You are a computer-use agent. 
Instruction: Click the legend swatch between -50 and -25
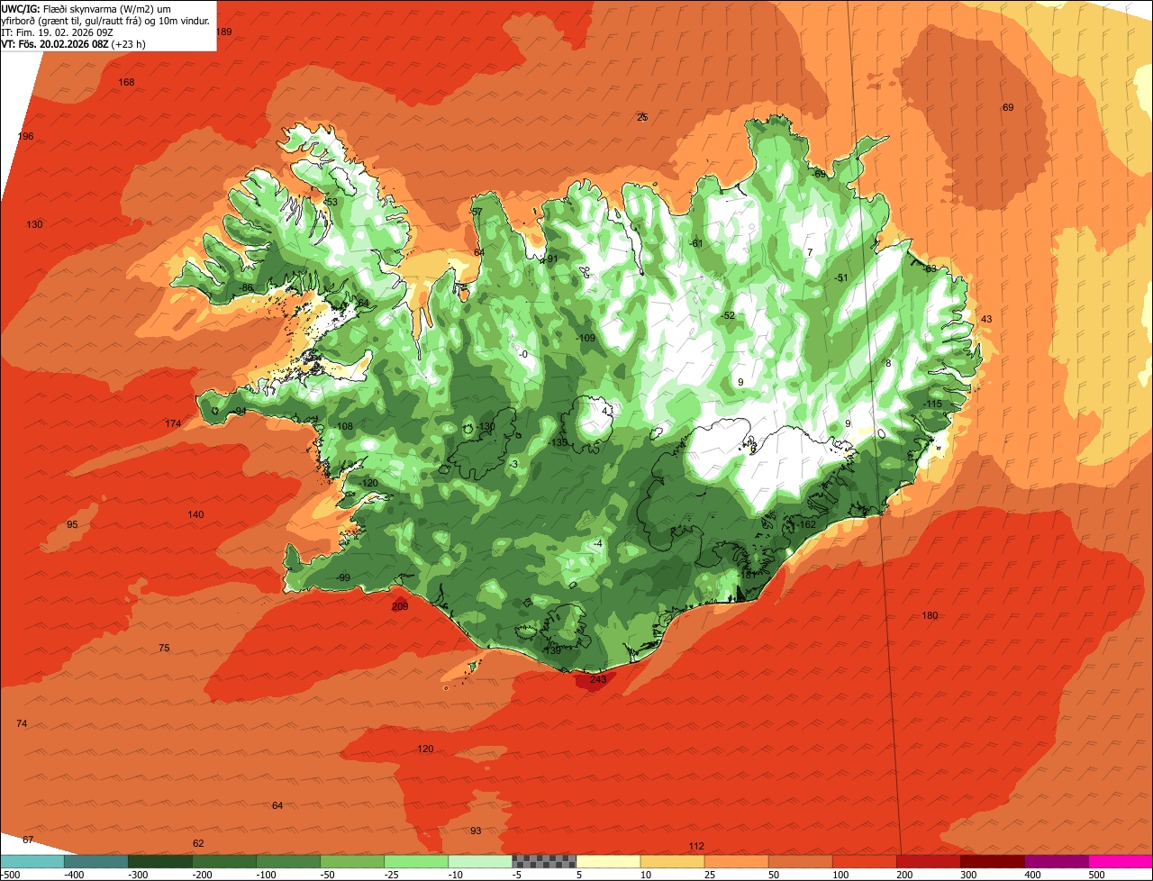coord(352,861)
